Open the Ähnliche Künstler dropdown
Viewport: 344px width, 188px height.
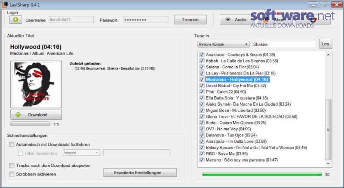coord(223,44)
